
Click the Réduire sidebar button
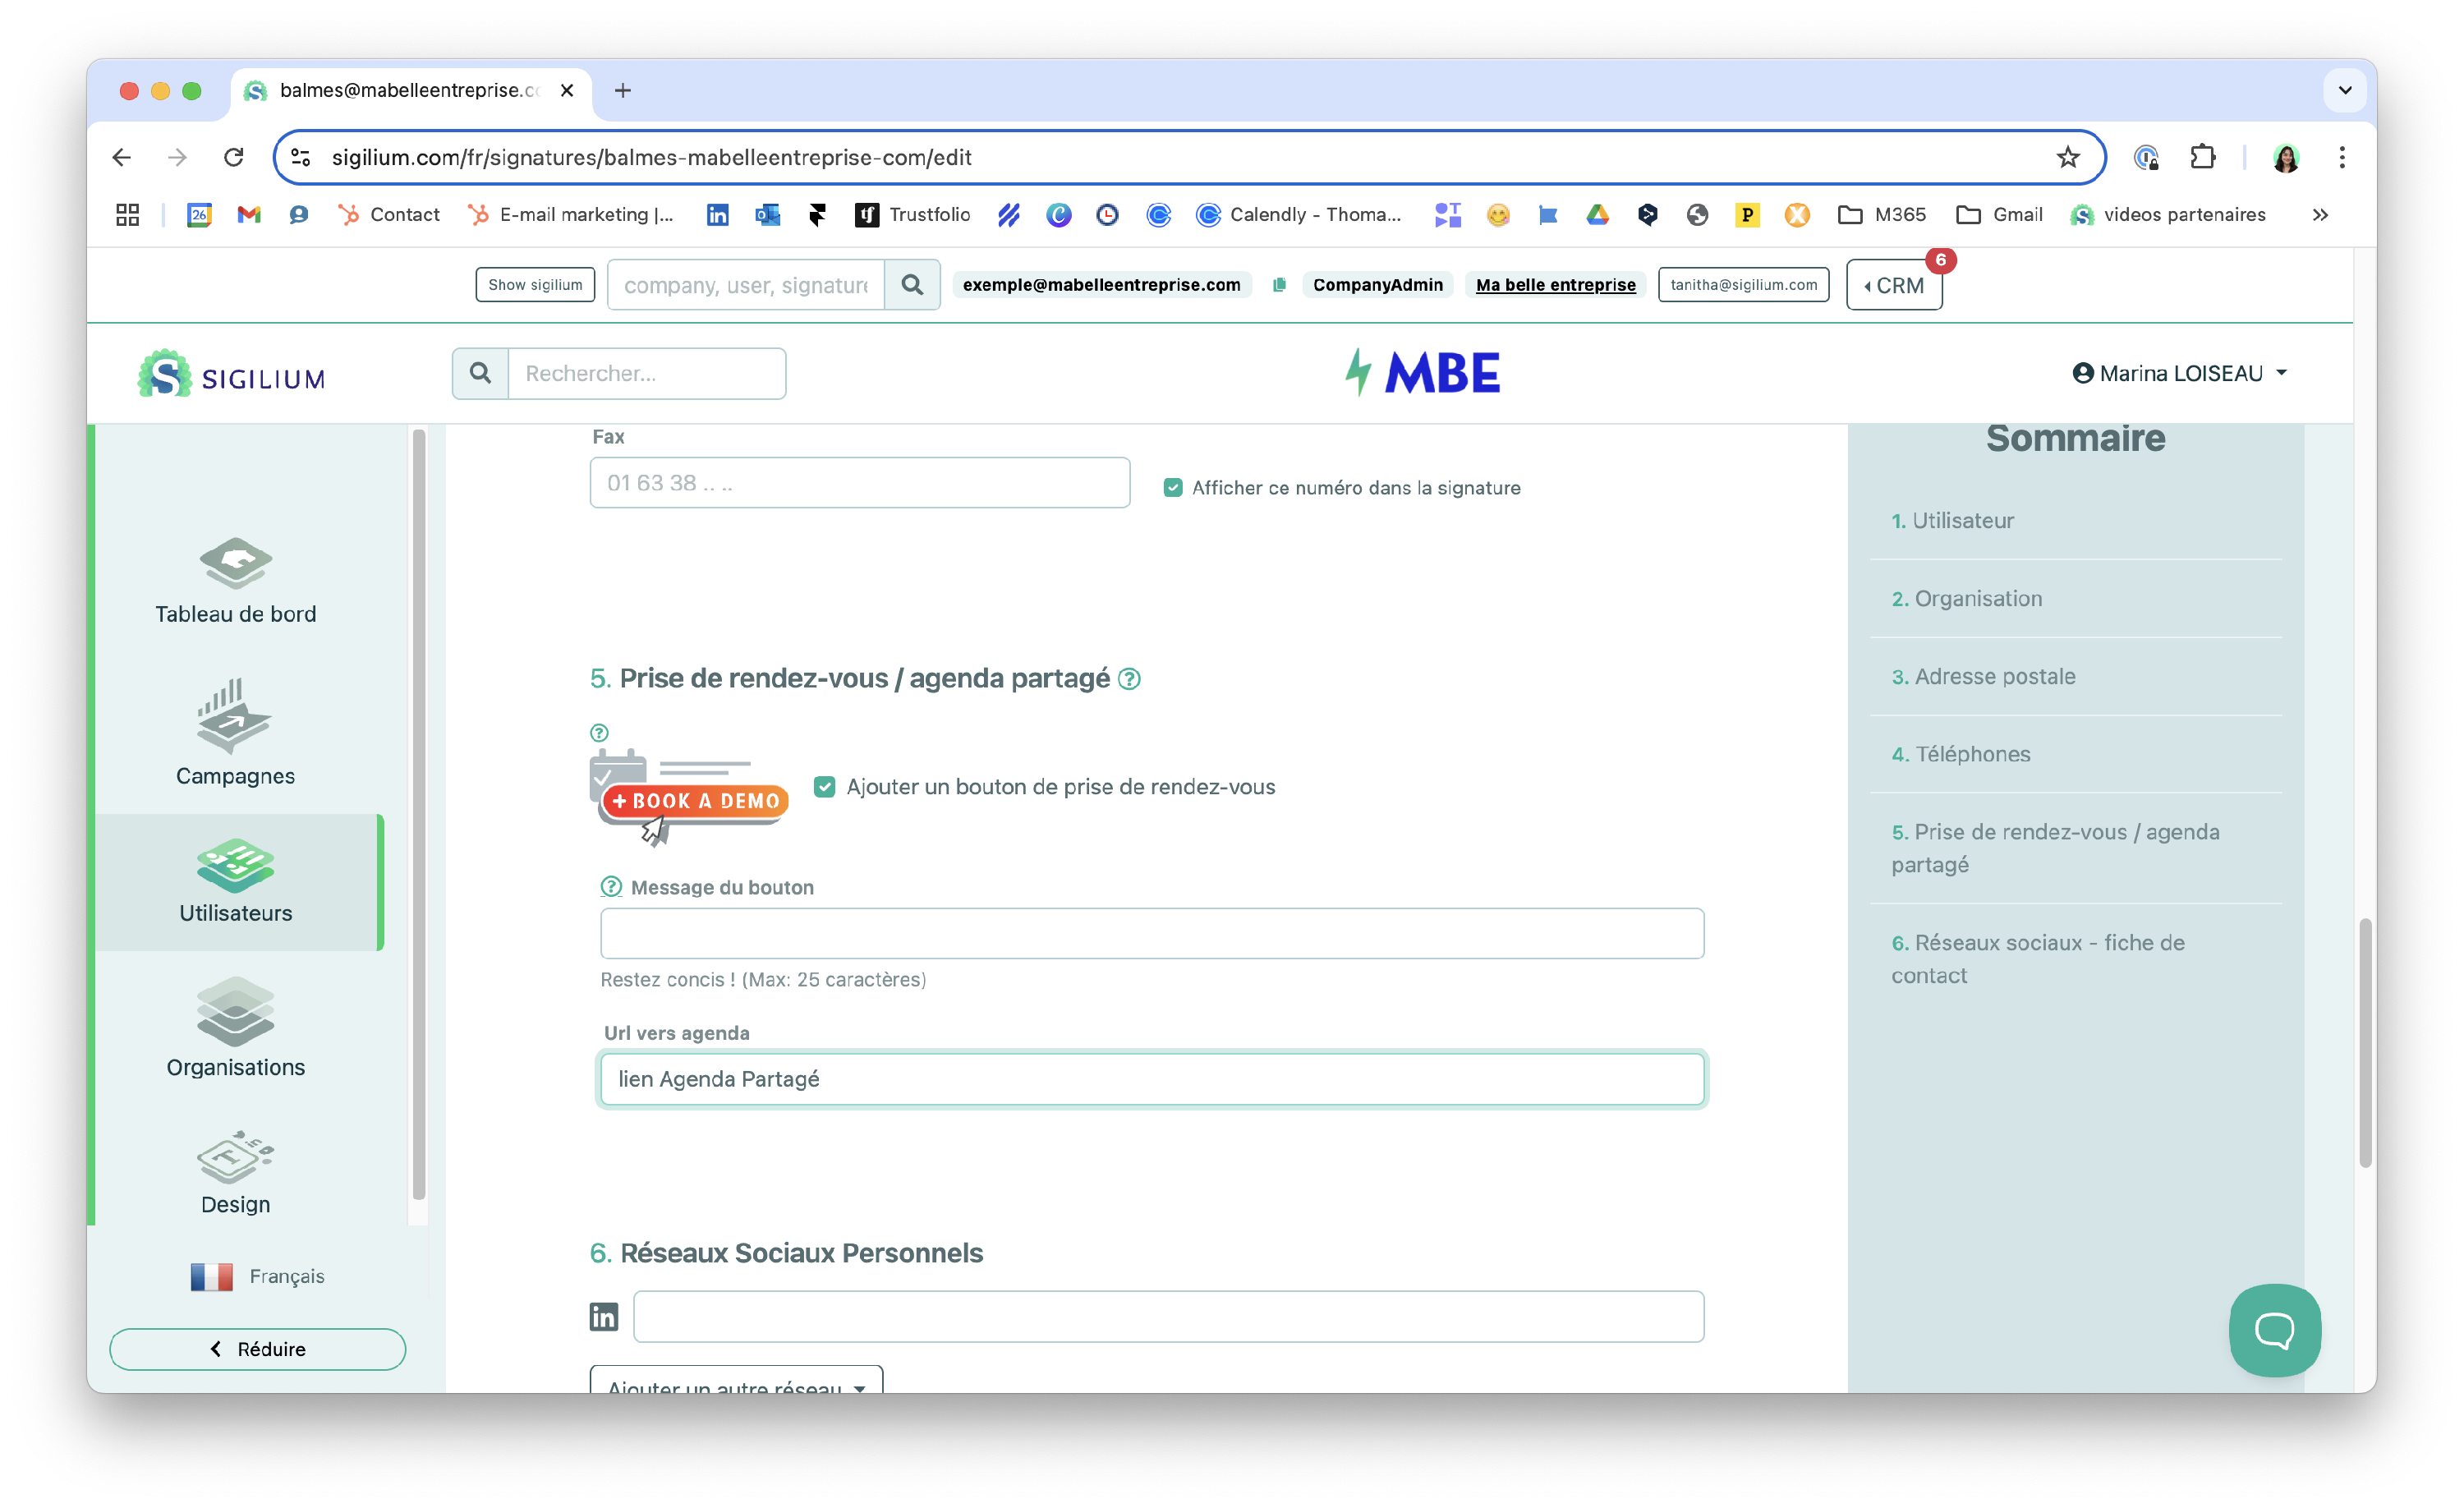pos(258,1349)
